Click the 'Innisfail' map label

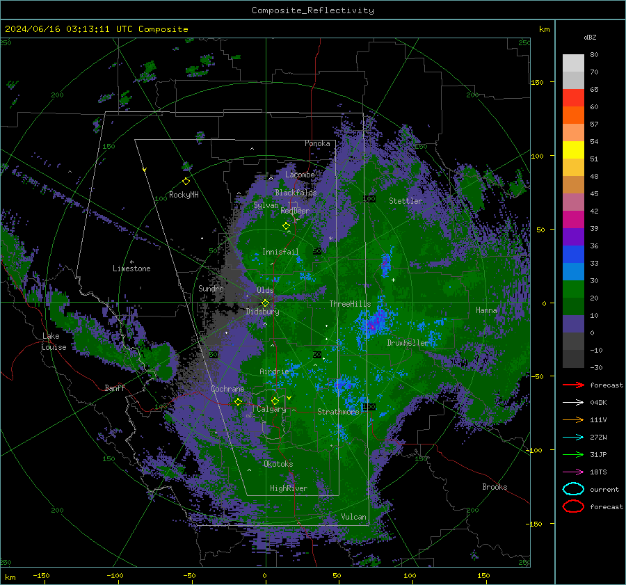[280, 252]
